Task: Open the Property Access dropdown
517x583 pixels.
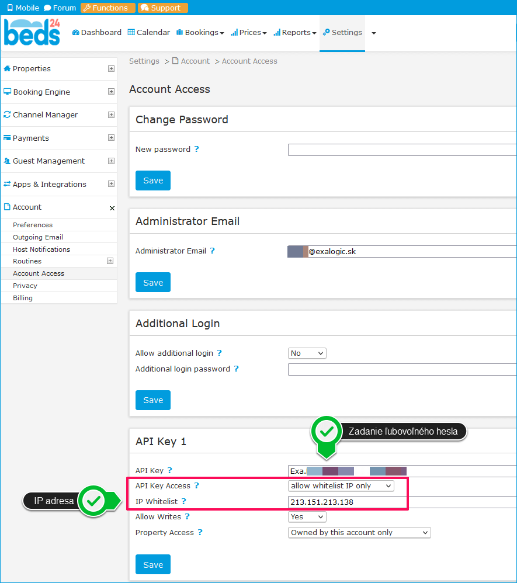Action: point(360,533)
